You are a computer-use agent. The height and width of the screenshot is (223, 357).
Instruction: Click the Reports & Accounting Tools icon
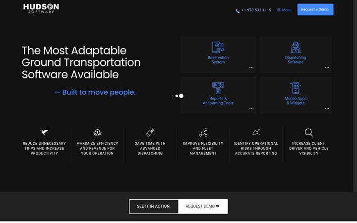click(x=218, y=88)
